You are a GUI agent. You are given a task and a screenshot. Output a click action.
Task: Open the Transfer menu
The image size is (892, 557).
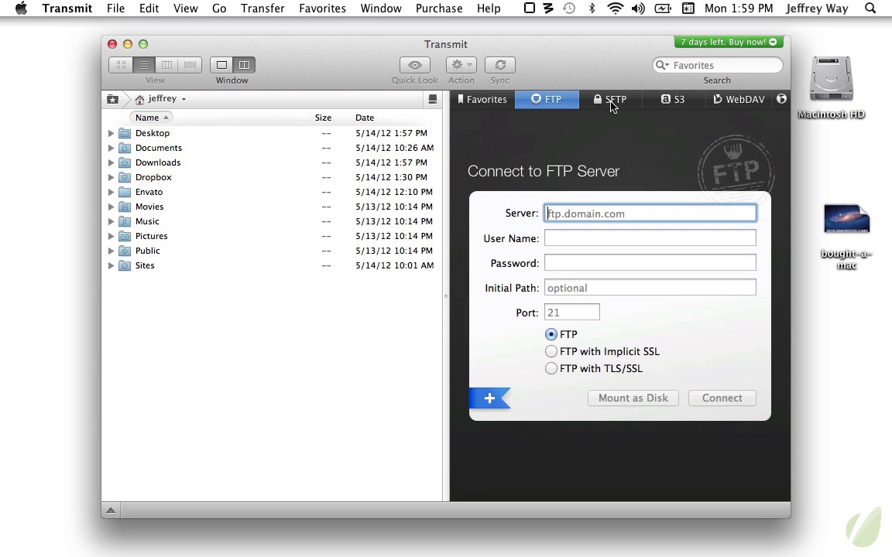tap(262, 8)
